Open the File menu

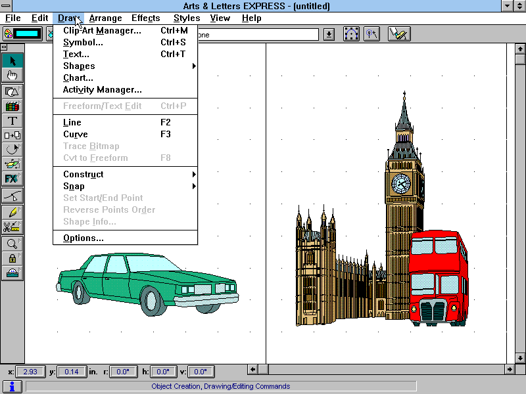pos(13,18)
